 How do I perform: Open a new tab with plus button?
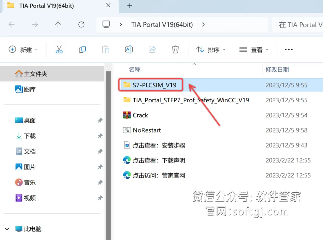click(x=129, y=6)
